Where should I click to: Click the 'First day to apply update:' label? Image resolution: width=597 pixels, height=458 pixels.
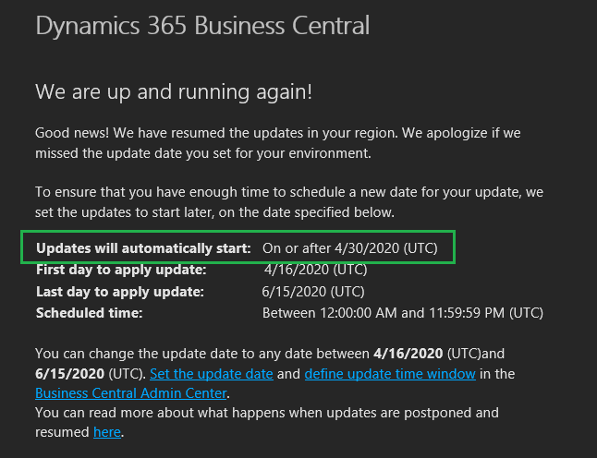pos(121,270)
